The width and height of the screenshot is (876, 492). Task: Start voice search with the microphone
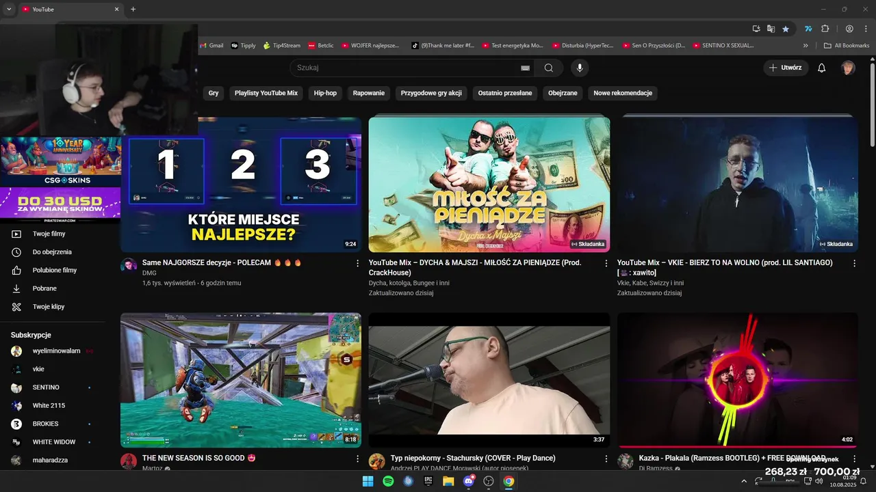(x=580, y=68)
